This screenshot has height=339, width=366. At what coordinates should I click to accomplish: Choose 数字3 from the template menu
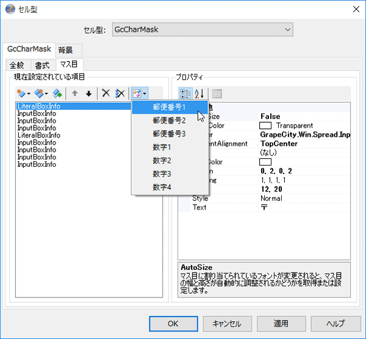(170, 174)
